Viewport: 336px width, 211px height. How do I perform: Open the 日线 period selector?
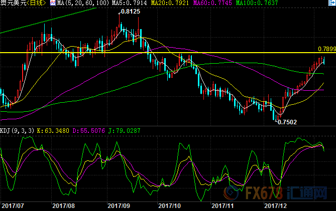(x=38, y=4)
